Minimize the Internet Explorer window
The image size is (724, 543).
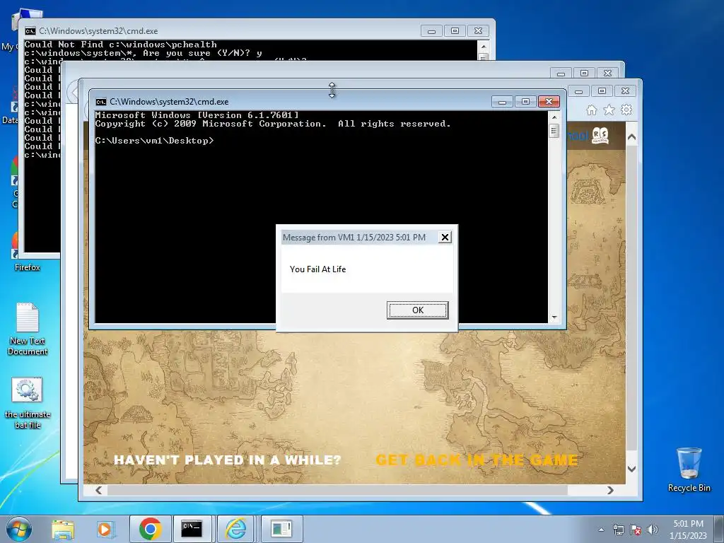point(578,91)
